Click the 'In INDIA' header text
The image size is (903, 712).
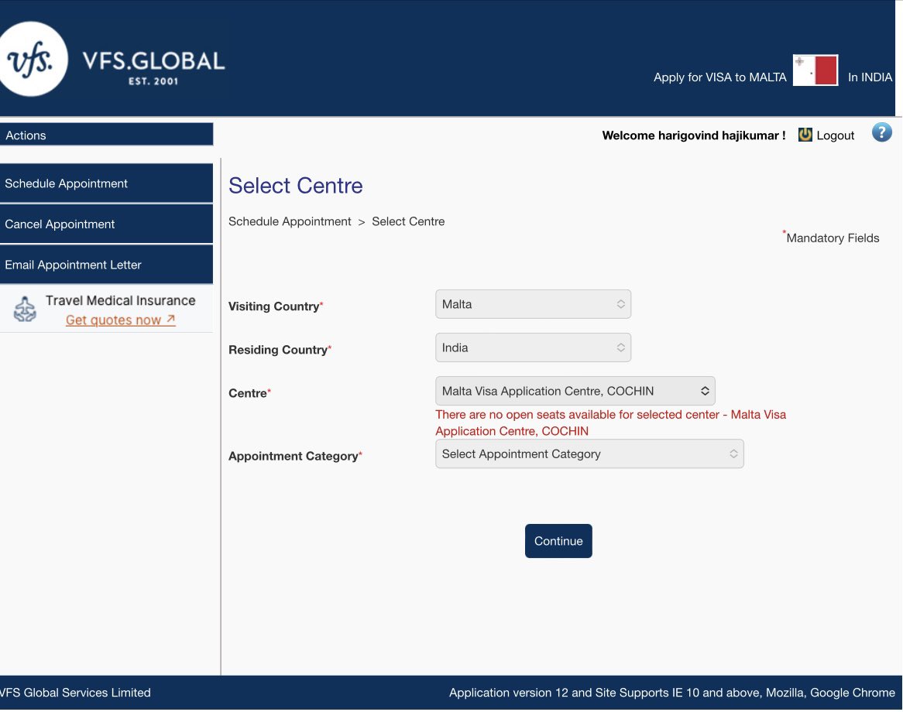point(870,77)
